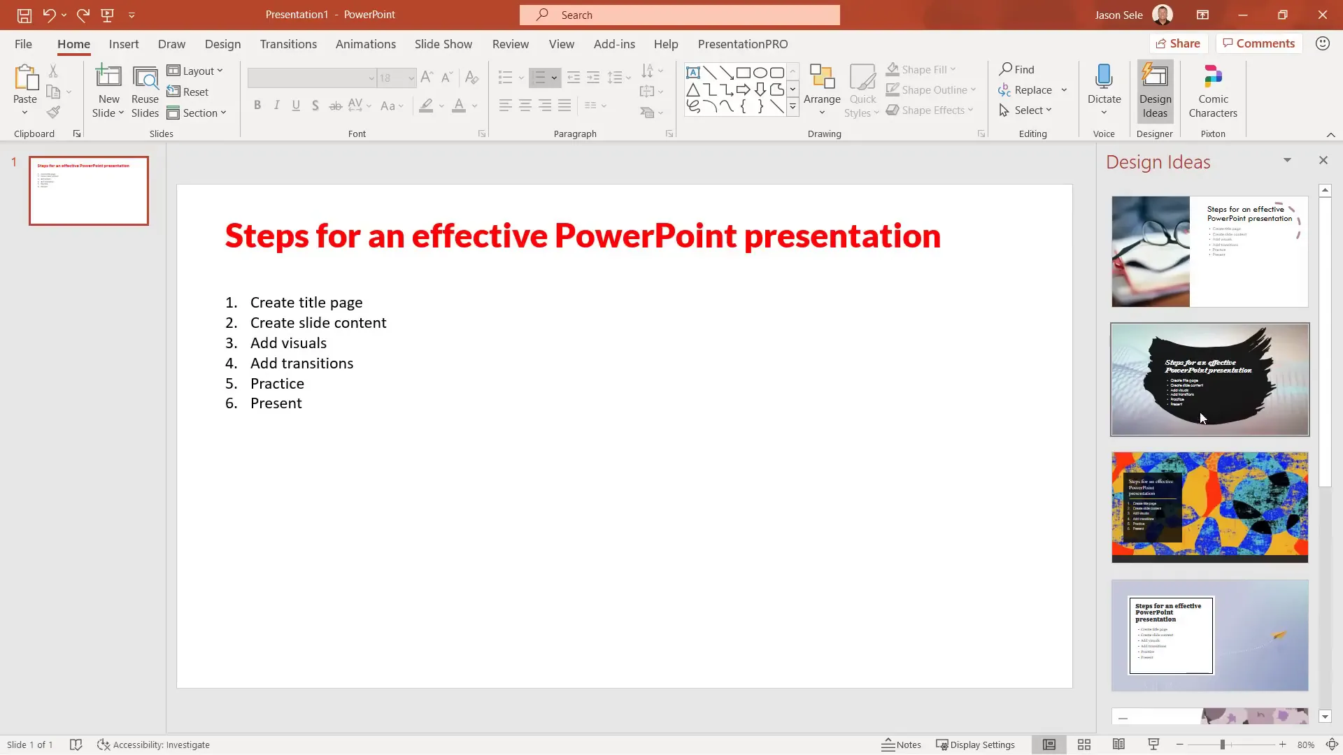
Task: Open the Arrange options
Action: point(822,91)
